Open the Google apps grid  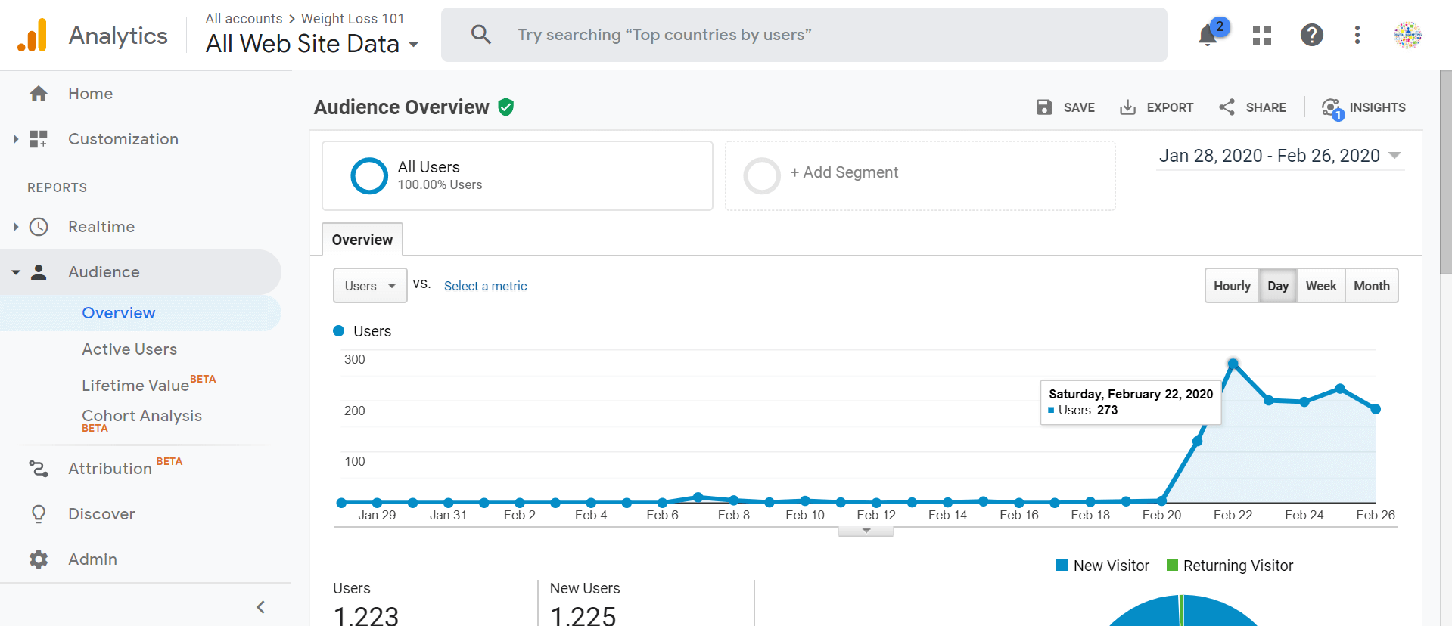point(1261,35)
